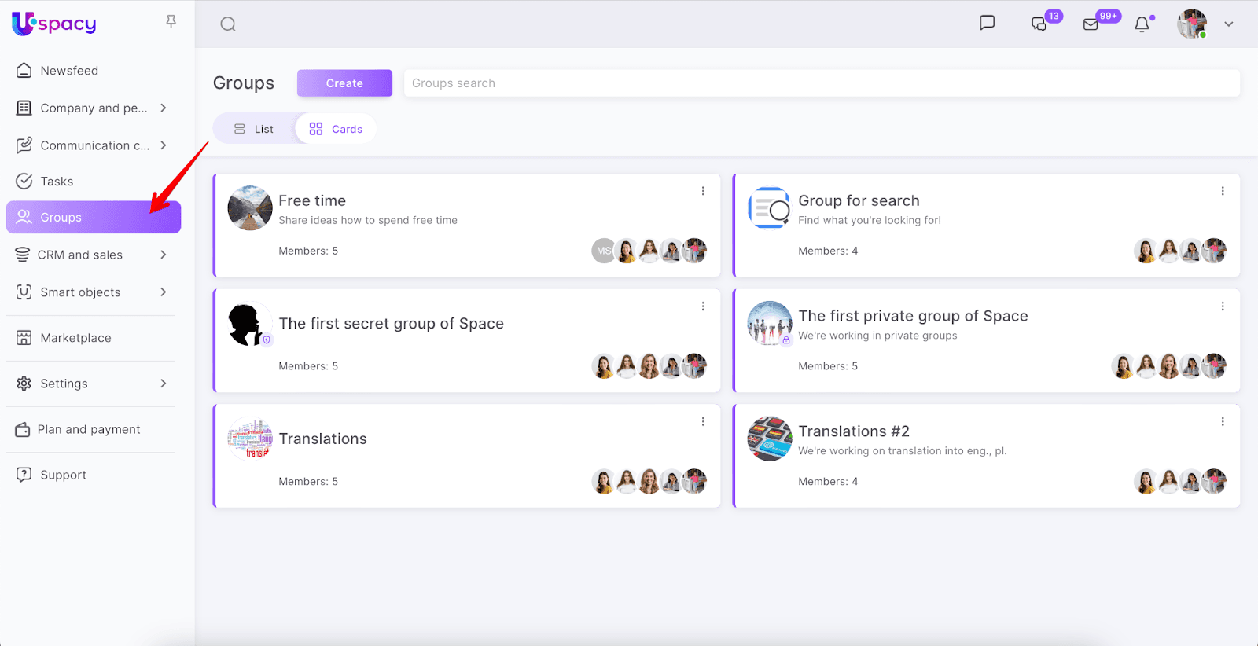Pin the sidebar with pin icon
The height and width of the screenshot is (646, 1258).
(171, 21)
